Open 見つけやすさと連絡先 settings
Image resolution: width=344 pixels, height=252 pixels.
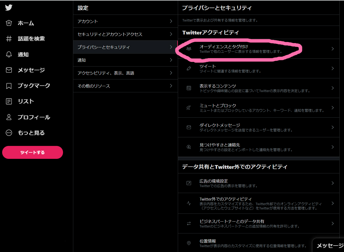tap(259, 147)
